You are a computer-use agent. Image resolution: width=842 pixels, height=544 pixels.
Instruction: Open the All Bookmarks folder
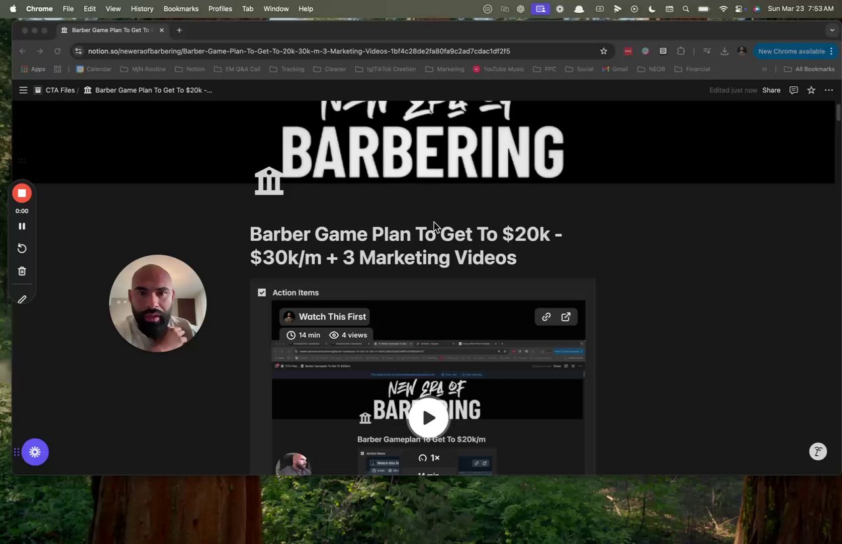[x=810, y=69]
